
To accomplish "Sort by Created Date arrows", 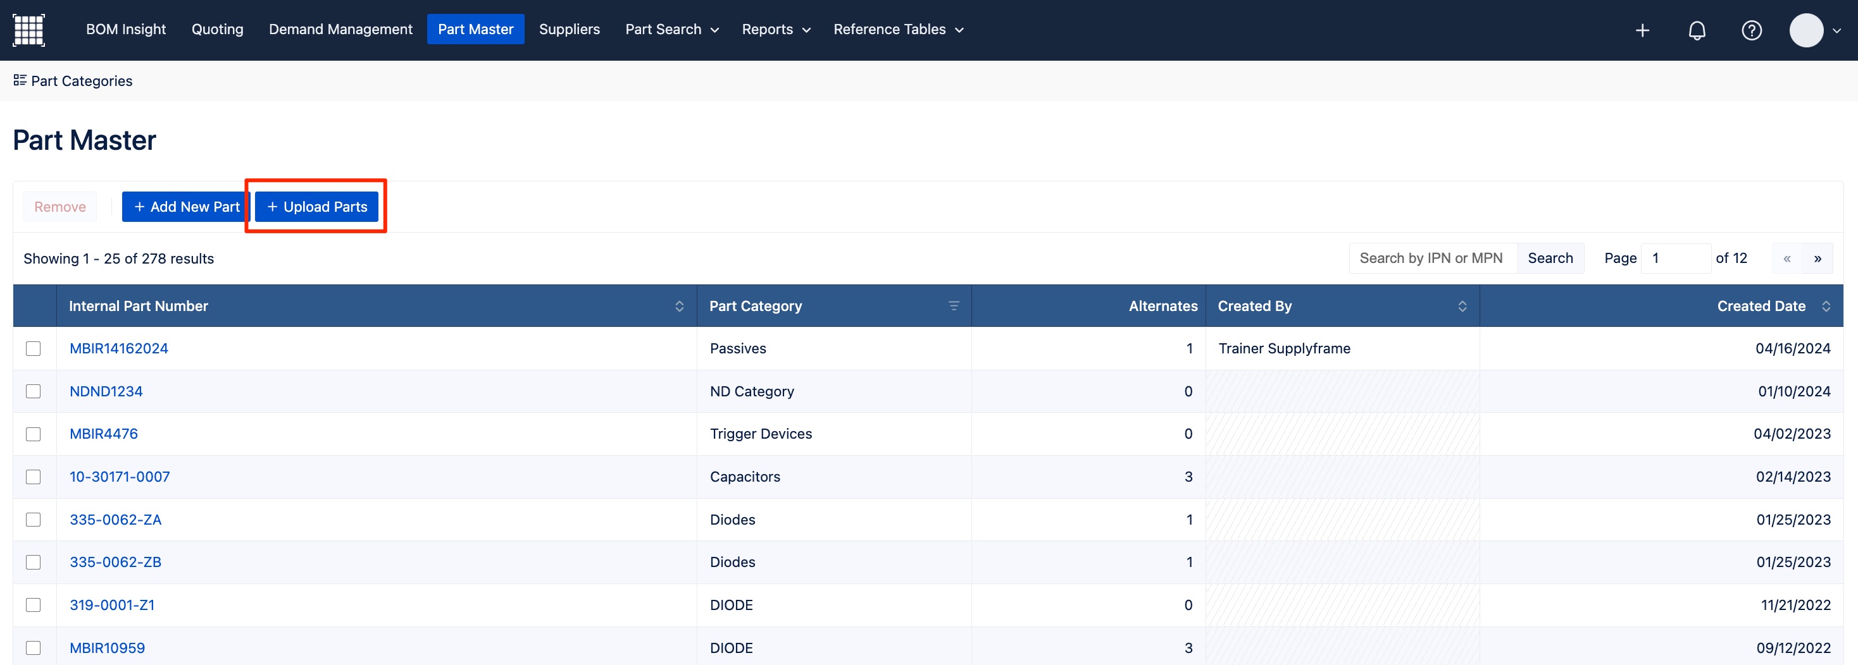I will click(1826, 306).
